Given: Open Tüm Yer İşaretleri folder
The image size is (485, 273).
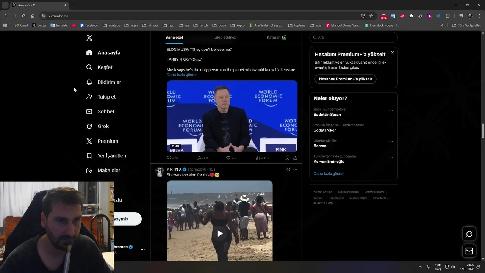Looking at the screenshot, I should 467,25.
